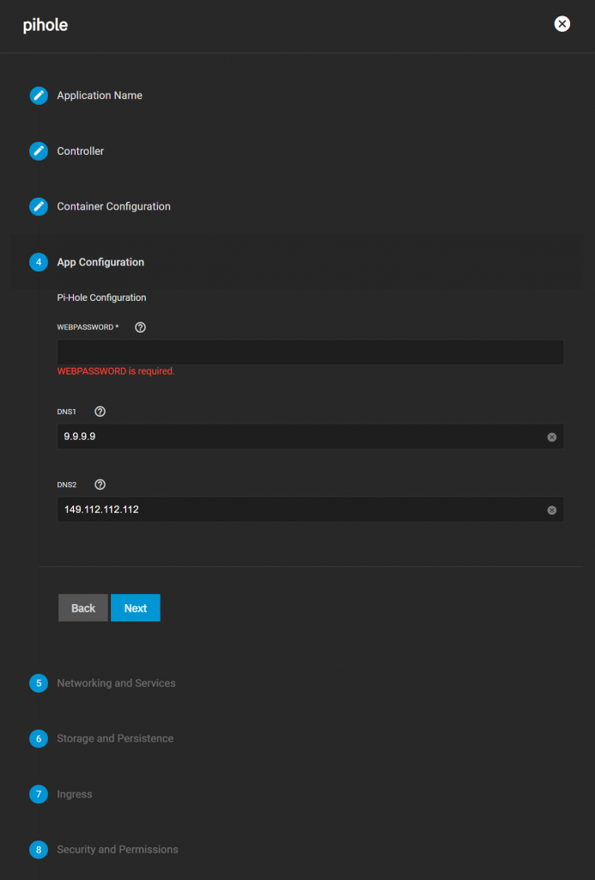This screenshot has height=880, width=595.
Task: Click the 'pihole' dialog title
Action: (x=46, y=25)
